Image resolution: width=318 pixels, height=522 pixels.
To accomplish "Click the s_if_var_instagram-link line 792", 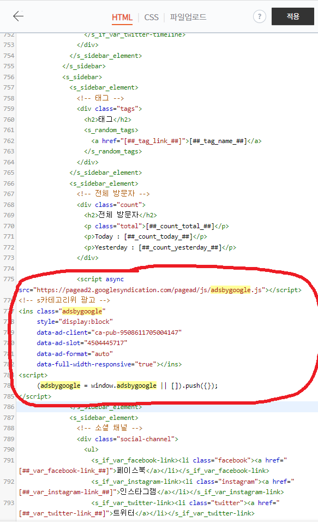I will coord(193,482).
